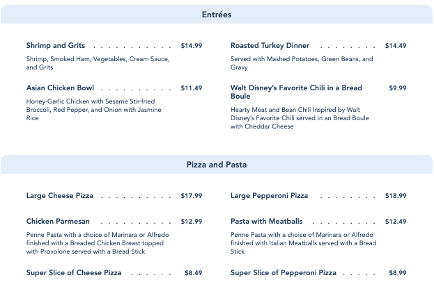The image size is (434, 296).
Task: Click the Mashed Potatoes and Green Beans description
Action: [302, 63]
